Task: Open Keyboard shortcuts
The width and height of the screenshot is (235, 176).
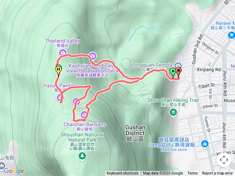Action: 123,173
